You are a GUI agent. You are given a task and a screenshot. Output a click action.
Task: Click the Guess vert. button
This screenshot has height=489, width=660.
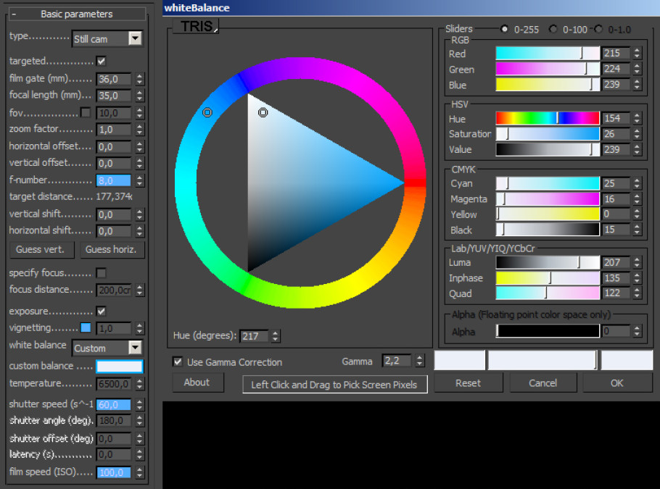coord(41,250)
